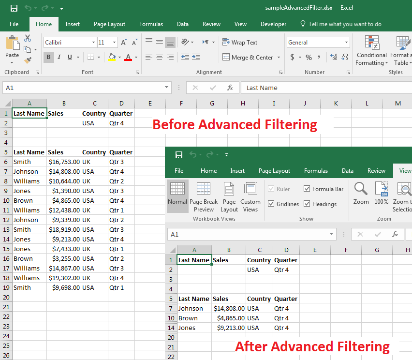This screenshot has width=412, height=360.
Task: Switch to the Formulas tab in top ribbon
Action: point(151,24)
